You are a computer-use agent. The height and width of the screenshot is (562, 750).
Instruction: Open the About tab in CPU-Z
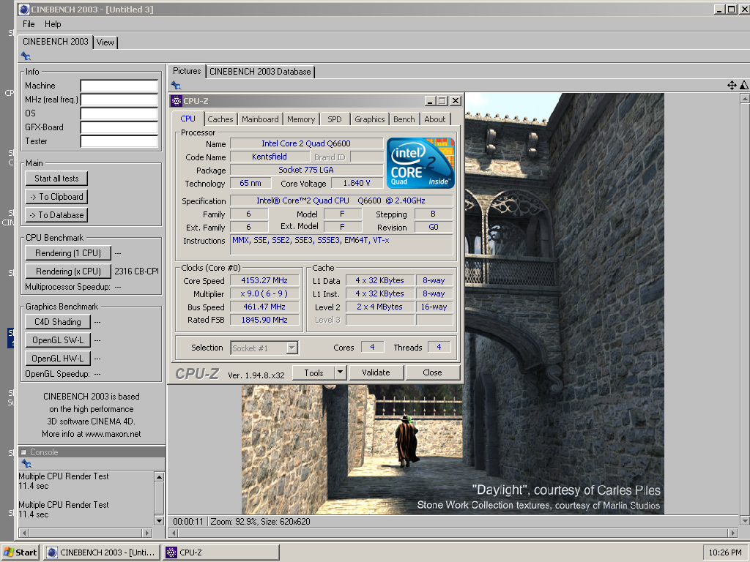pos(434,119)
